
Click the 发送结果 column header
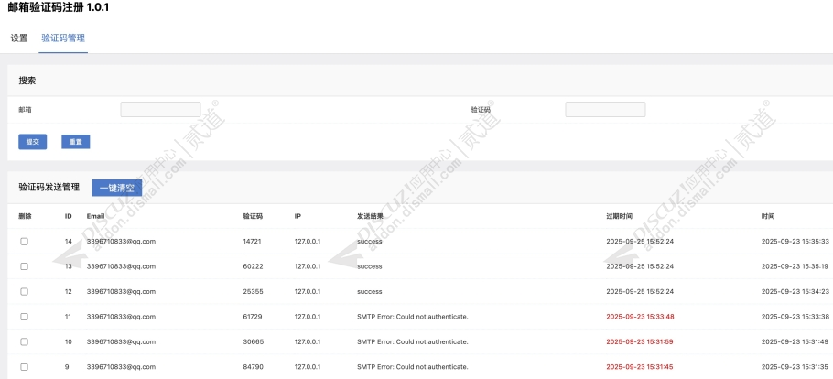point(371,216)
